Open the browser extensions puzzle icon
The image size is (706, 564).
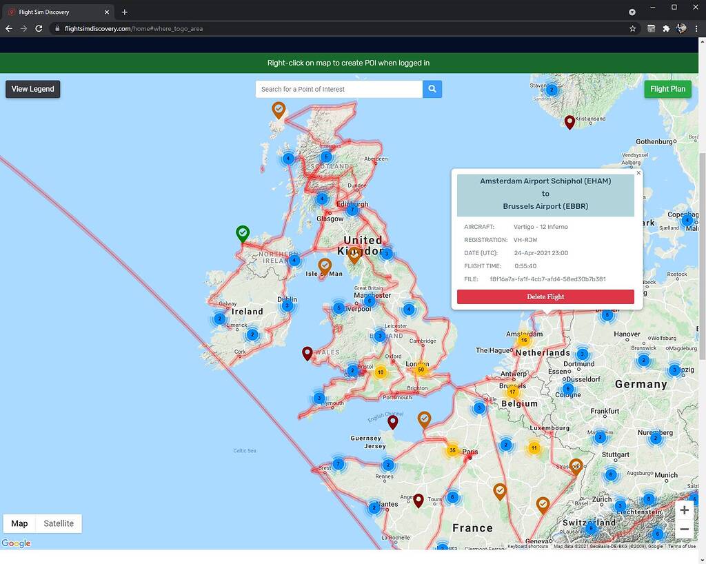665,28
